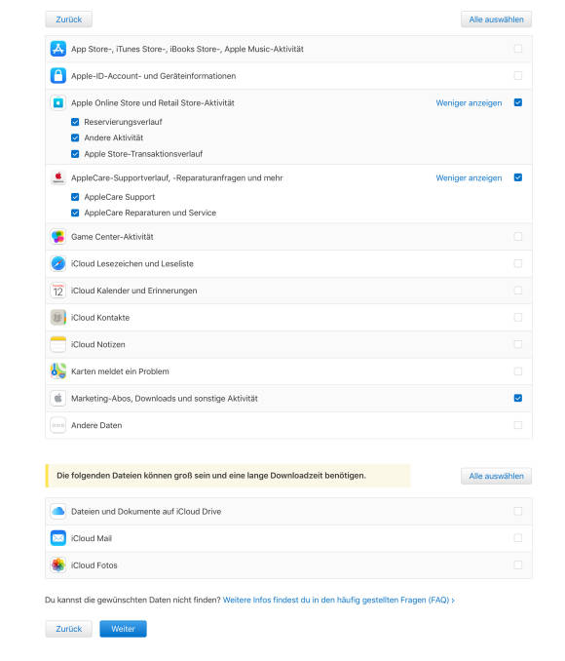Screen dimensions: 565x661
Task: Click the Game Center icon
Action: pos(58,237)
